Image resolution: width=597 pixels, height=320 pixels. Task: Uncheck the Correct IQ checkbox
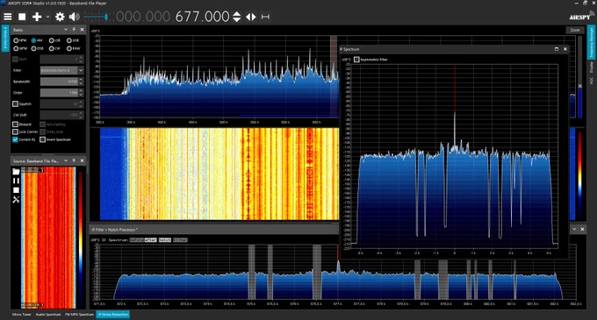15,139
